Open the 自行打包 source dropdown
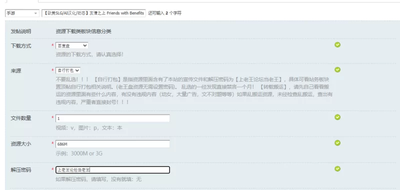 click(68, 70)
